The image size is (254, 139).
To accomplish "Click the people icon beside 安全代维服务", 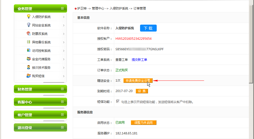I will tap(29, 59).
